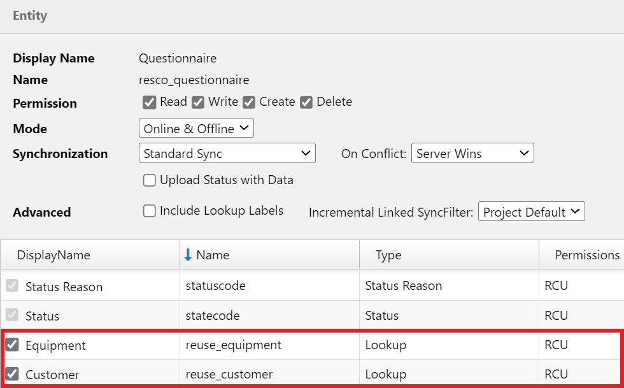Click the statuscode row name cell
This screenshot has width=624, height=388.
[x=215, y=287]
